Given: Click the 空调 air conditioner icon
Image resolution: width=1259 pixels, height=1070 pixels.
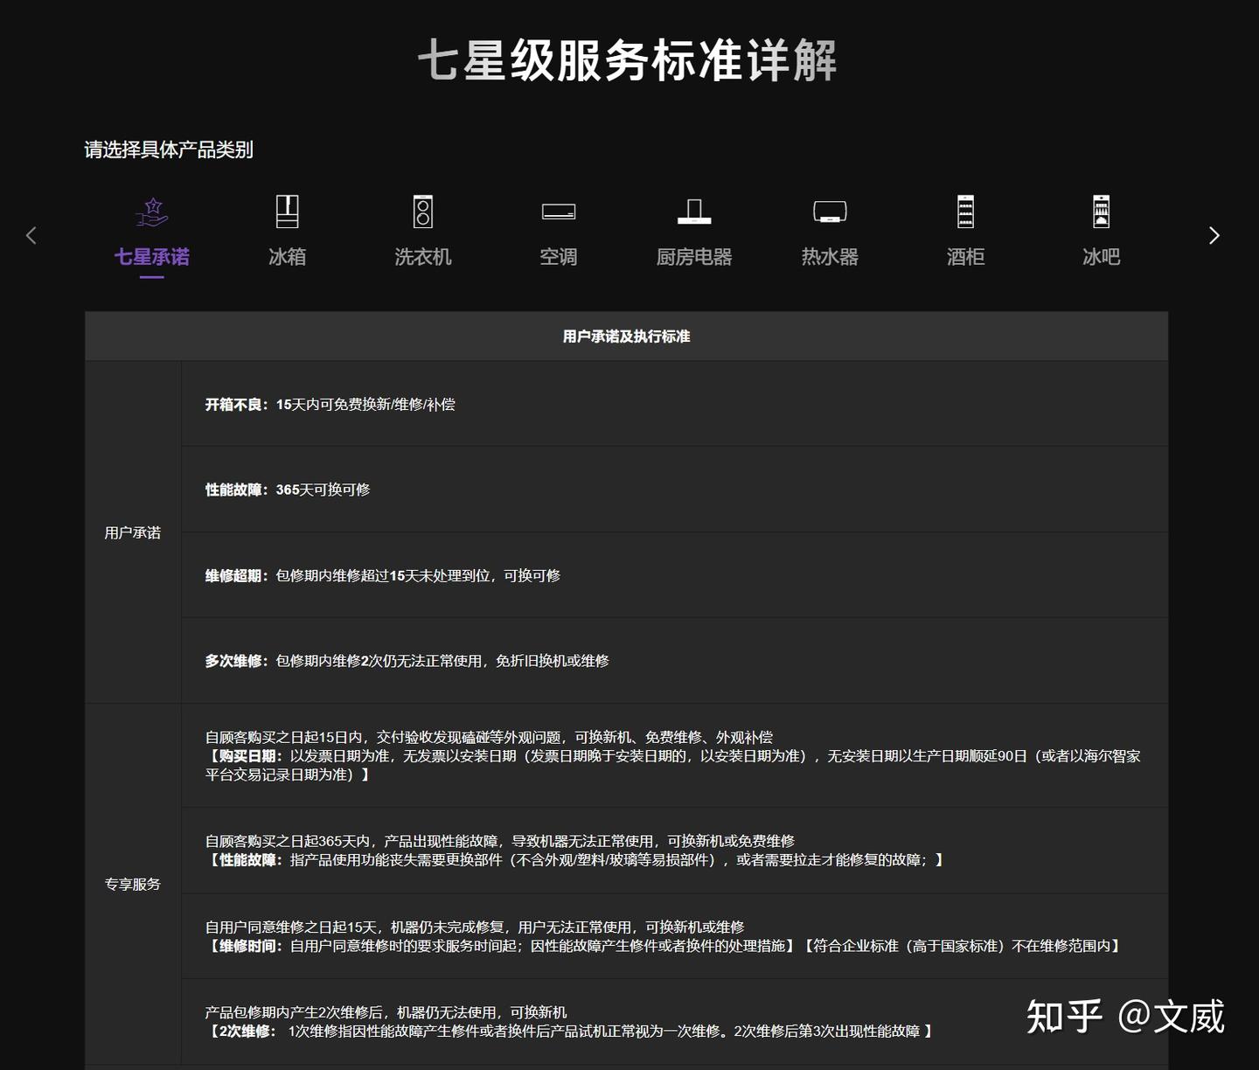Looking at the screenshot, I should (559, 212).
